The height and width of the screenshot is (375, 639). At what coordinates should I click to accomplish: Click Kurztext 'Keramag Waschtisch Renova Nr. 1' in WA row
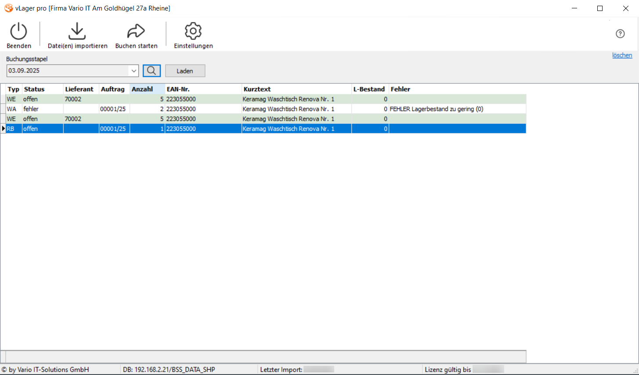(x=296, y=109)
